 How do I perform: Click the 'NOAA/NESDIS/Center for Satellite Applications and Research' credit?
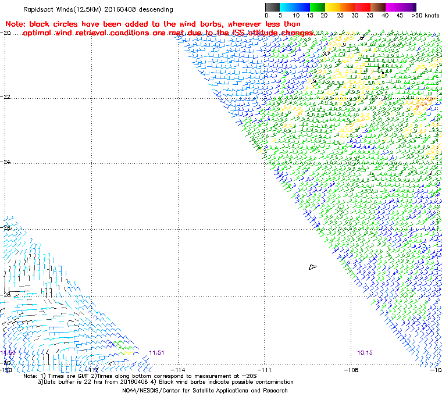pos(205,391)
